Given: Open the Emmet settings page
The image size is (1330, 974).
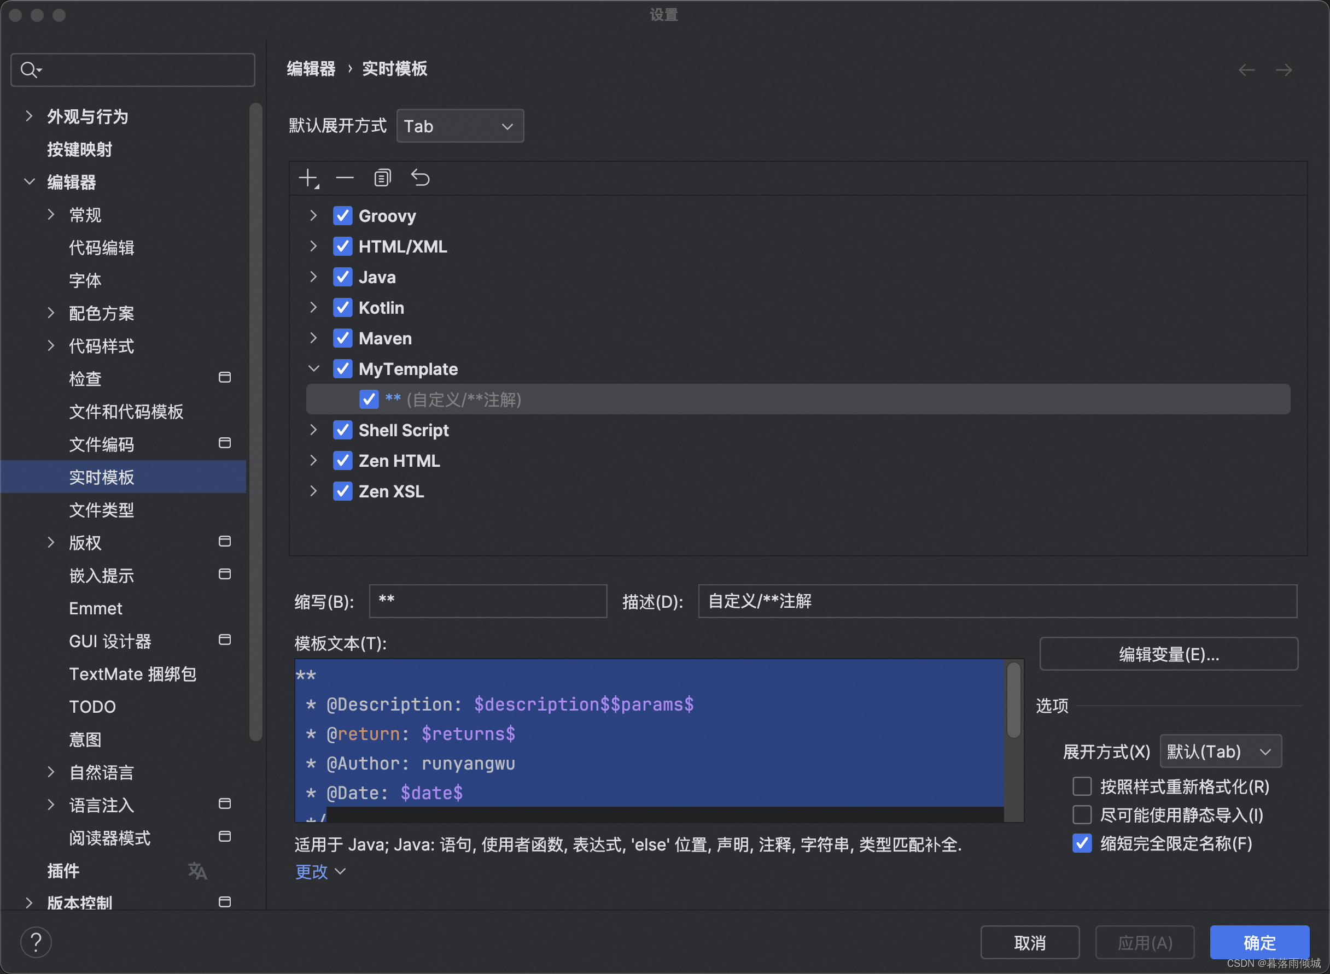Looking at the screenshot, I should point(96,608).
